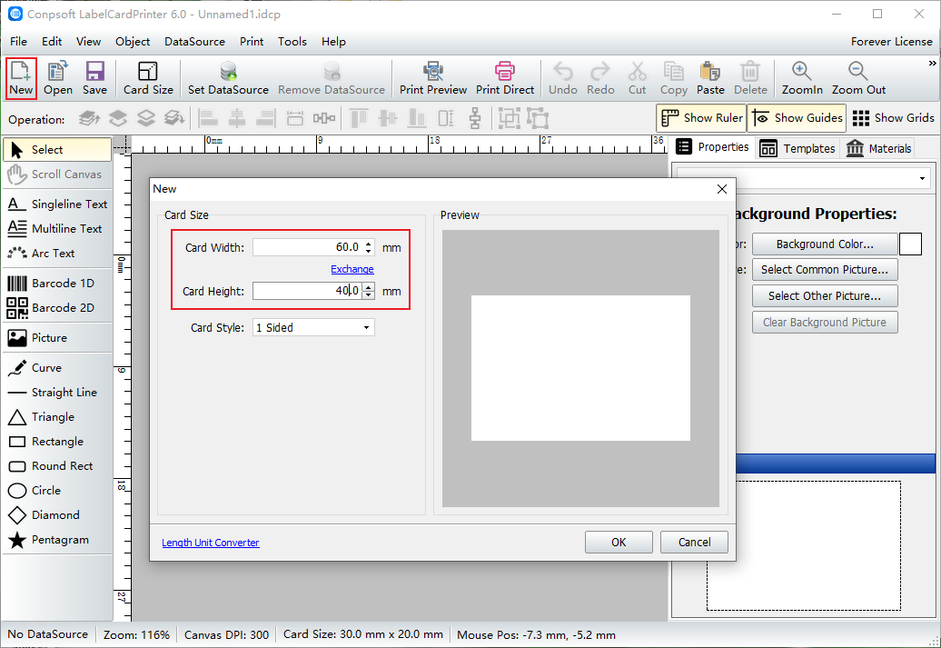Screen dimensions: 941x648
Task: Click the Zoom: 116% status entry
Action: pyautogui.click(x=136, y=634)
